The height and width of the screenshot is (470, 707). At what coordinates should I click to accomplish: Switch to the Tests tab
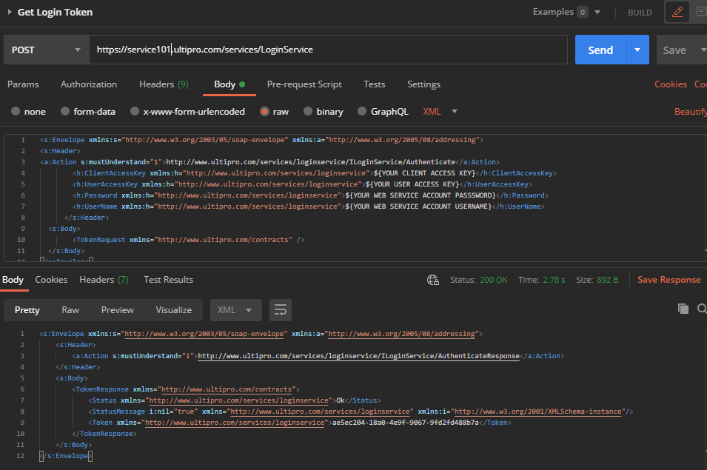pyautogui.click(x=375, y=84)
